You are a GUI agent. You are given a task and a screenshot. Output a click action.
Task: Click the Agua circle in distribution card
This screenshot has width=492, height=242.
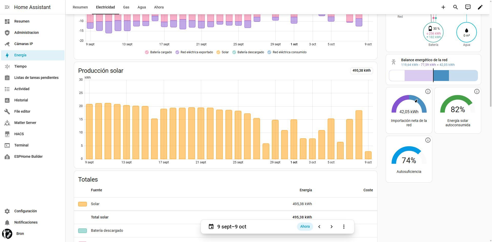467,32
